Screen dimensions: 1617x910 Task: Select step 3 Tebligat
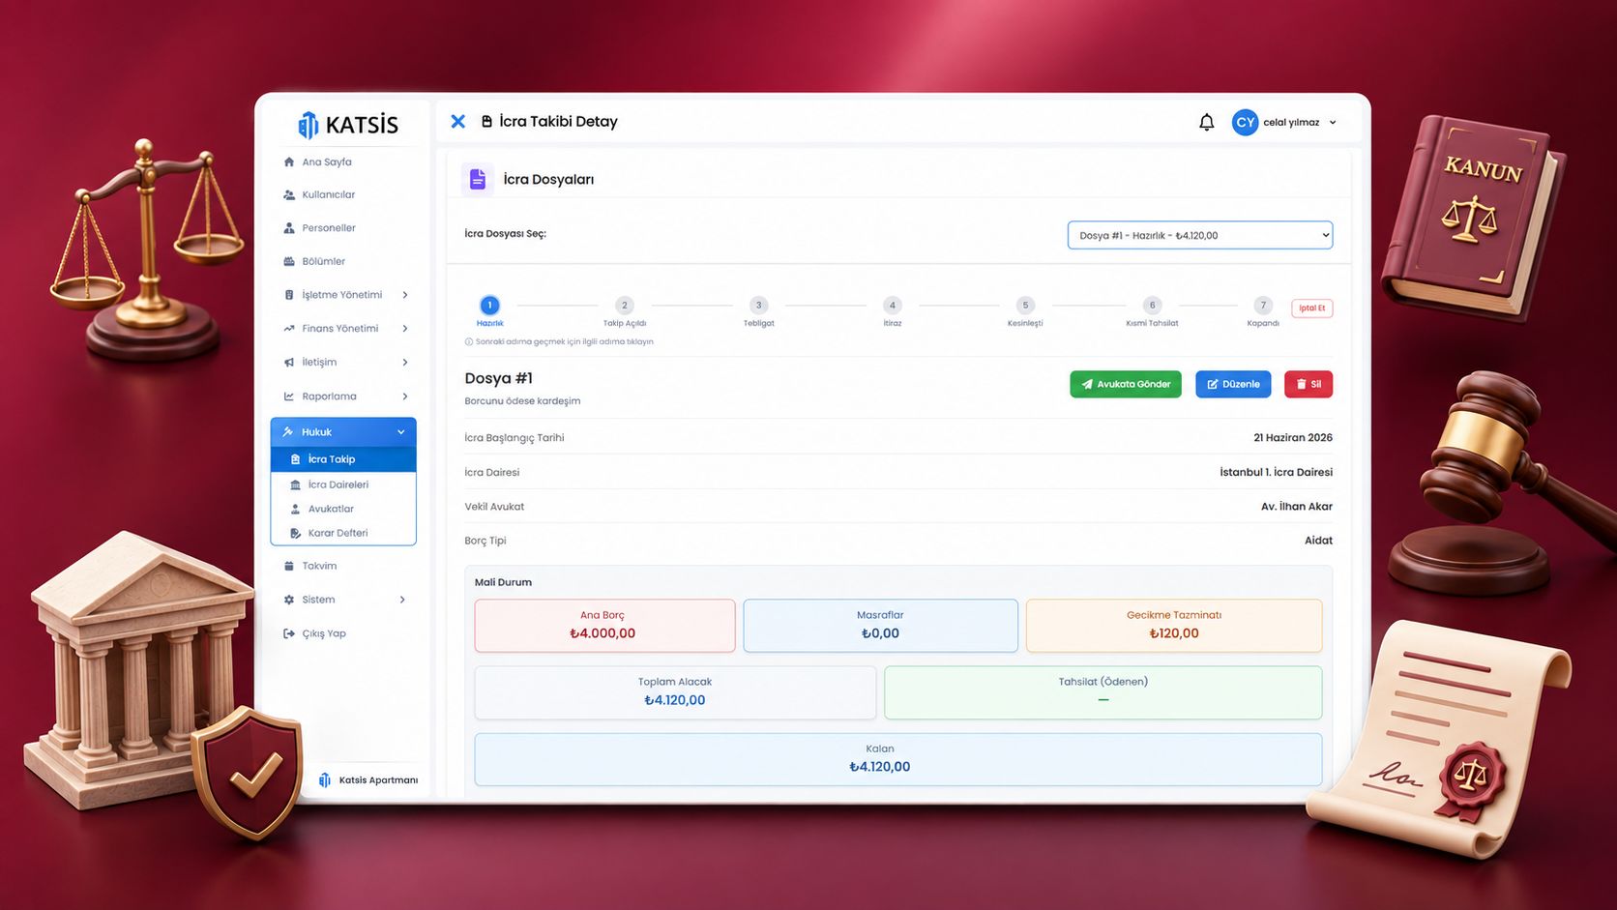pos(759,306)
